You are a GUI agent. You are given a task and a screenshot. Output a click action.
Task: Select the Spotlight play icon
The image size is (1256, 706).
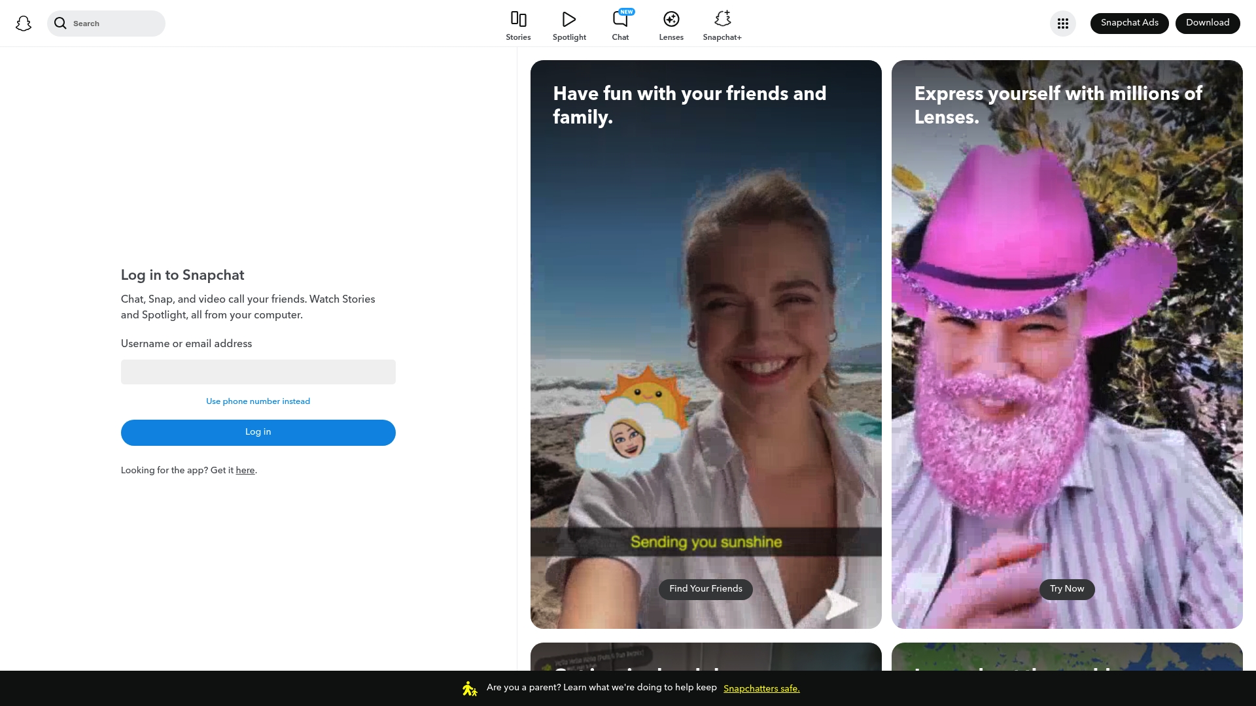coord(568,19)
